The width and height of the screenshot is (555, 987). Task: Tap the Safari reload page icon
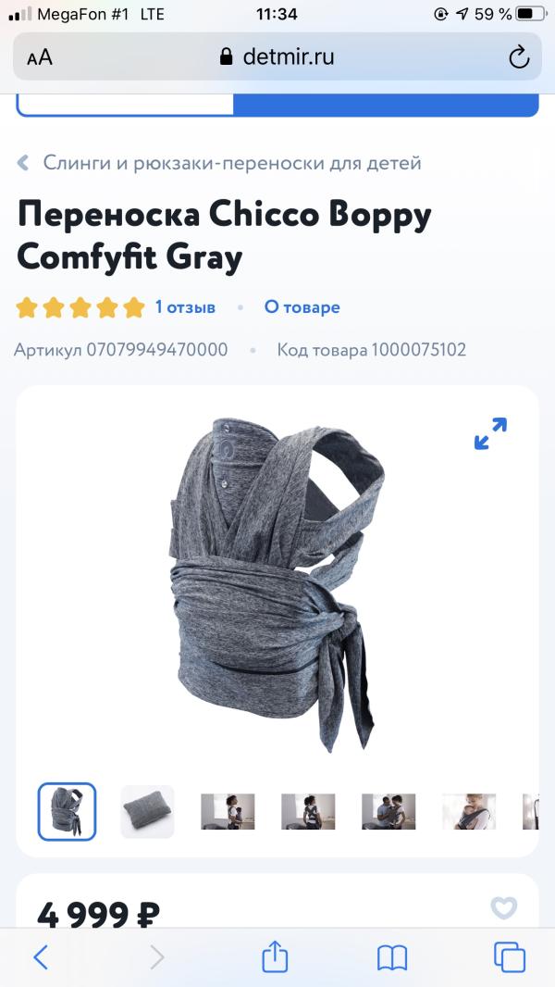click(519, 57)
